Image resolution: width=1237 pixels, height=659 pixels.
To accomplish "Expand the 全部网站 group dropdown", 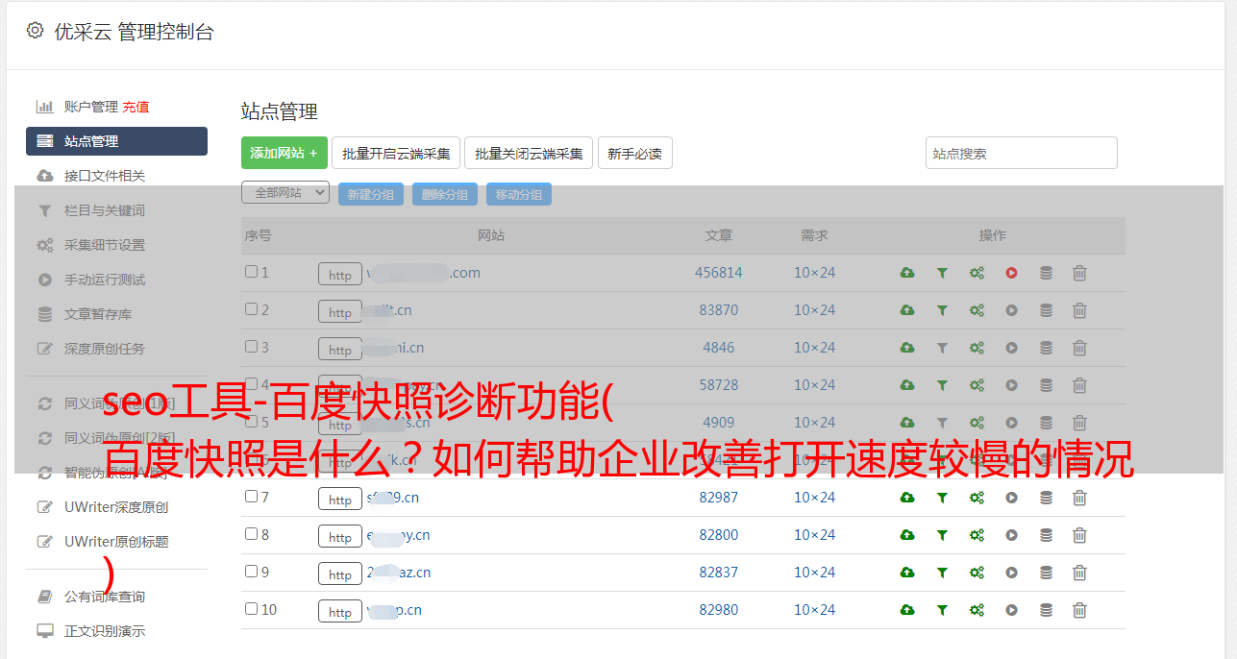I will [x=285, y=193].
